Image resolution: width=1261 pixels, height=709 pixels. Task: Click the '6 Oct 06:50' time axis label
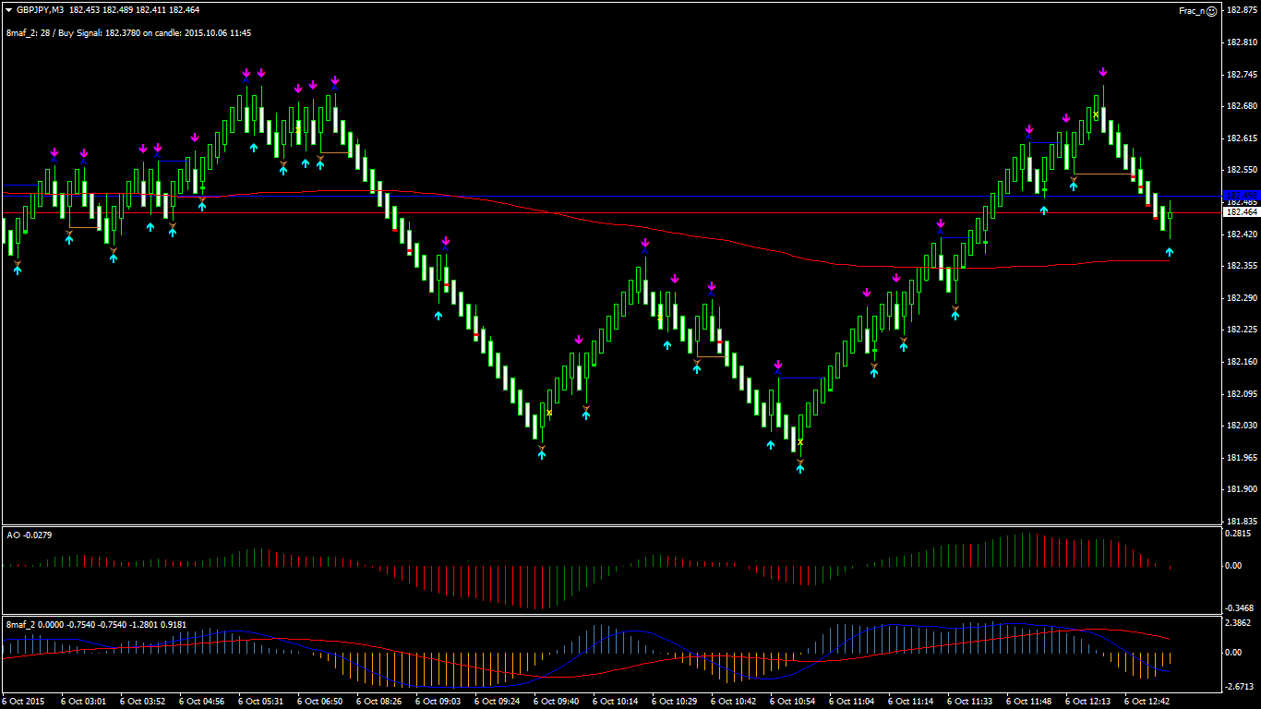click(x=320, y=702)
